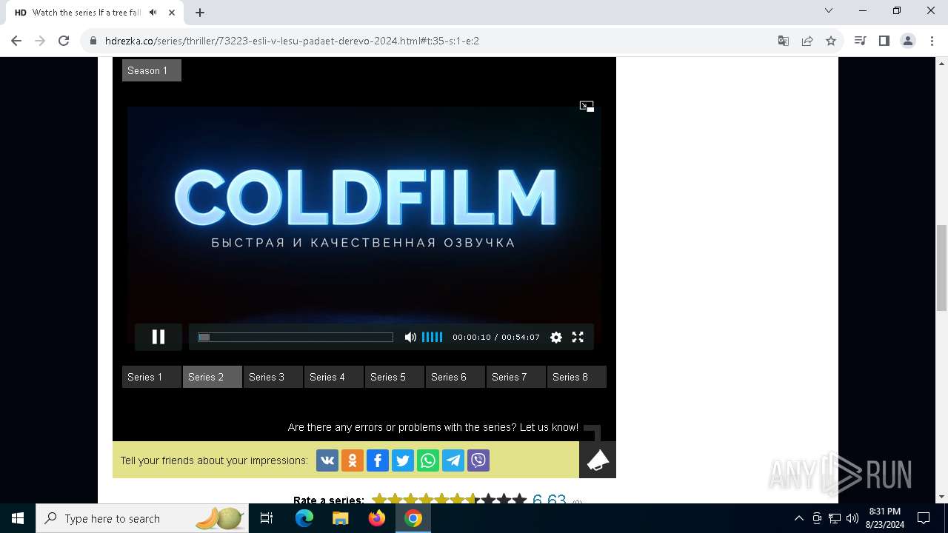Click the page vertical scrollbar
The width and height of the screenshot is (948, 533).
[x=942, y=268]
